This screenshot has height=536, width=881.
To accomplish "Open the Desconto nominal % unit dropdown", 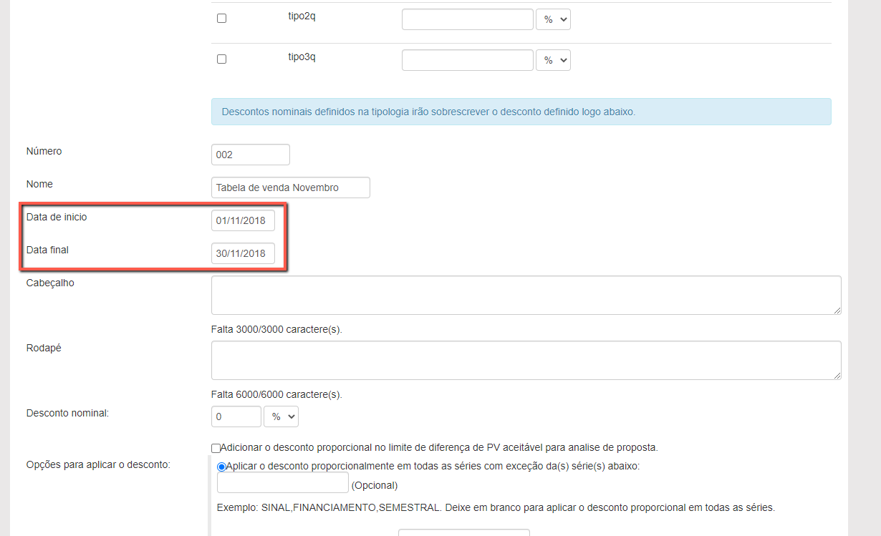I will pyautogui.click(x=281, y=416).
